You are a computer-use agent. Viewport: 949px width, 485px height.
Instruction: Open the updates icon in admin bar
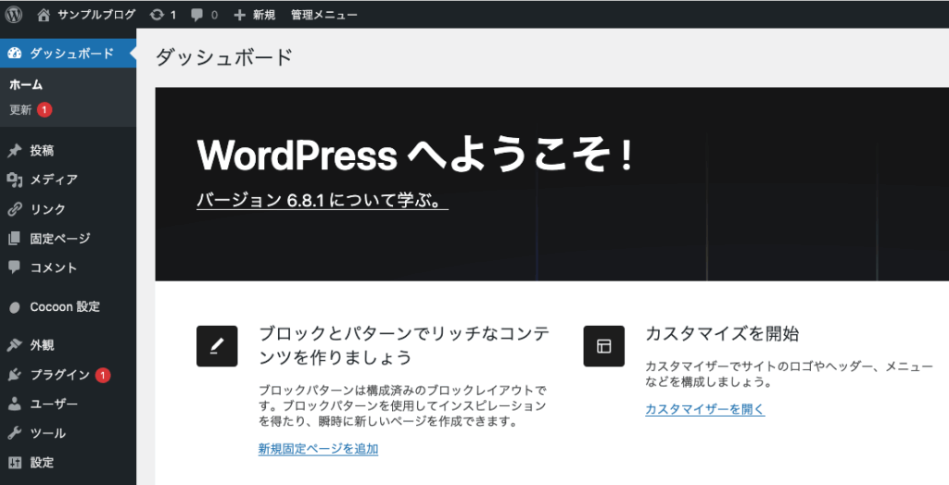(157, 15)
